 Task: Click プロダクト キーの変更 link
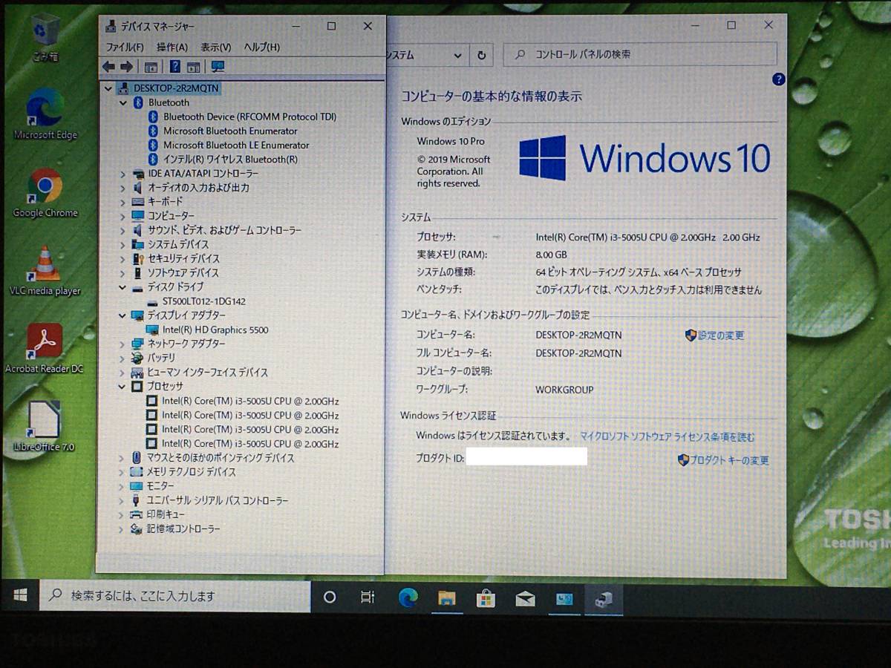click(729, 460)
